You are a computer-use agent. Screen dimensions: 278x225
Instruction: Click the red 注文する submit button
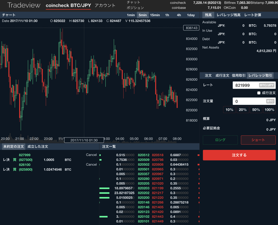[239, 155]
